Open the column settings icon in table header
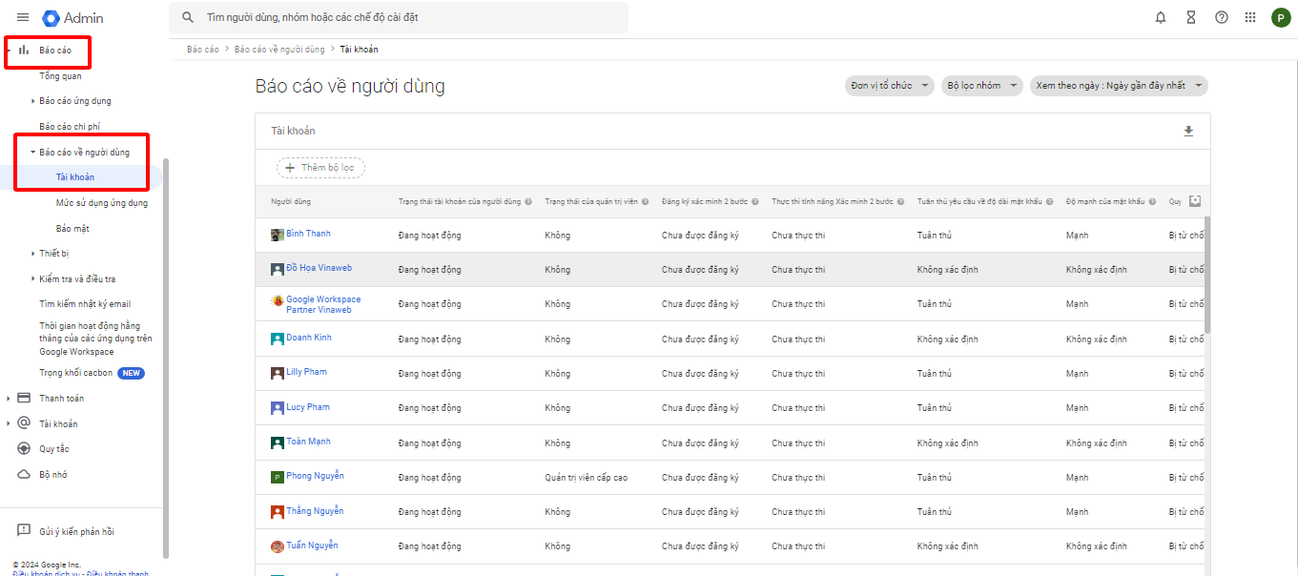The image size is (1298, 576). [1195, 201]
